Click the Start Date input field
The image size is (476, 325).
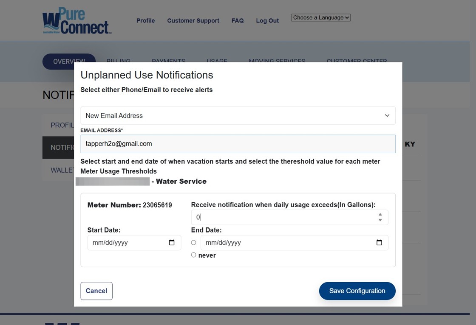pos(127,243)
